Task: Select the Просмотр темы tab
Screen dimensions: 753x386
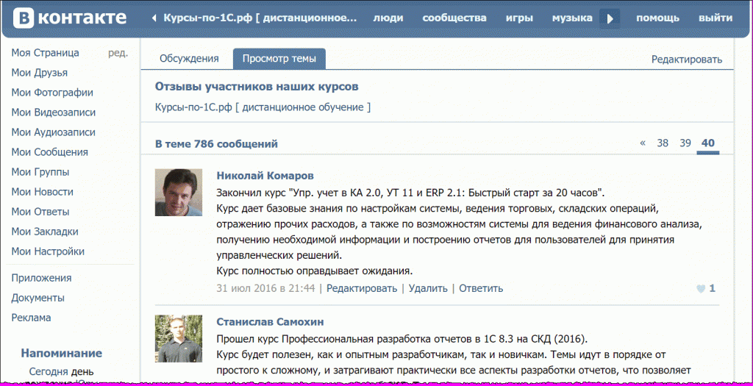Action: point(279,59)
